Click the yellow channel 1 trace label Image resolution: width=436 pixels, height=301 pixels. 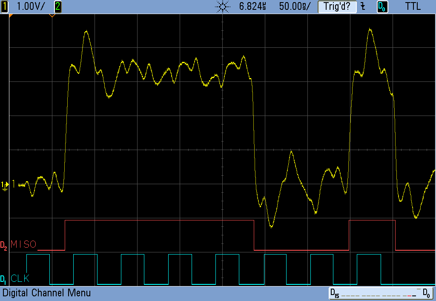point(14,184)
